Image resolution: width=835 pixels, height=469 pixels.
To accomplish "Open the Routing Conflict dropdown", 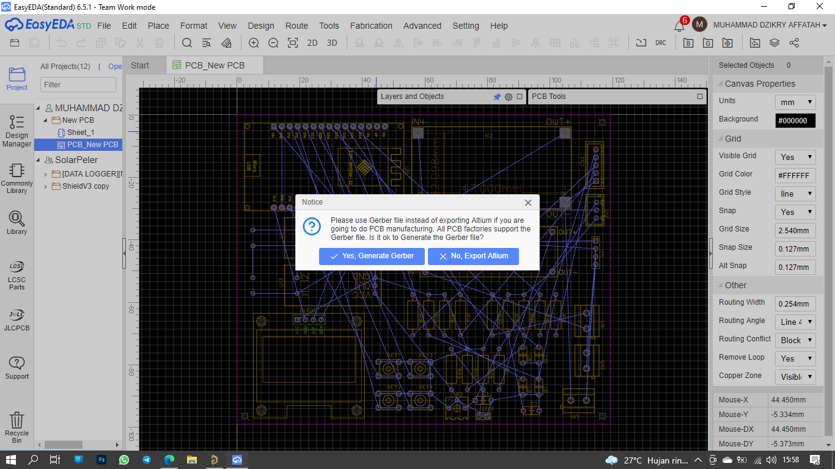I will coord(795,340).
